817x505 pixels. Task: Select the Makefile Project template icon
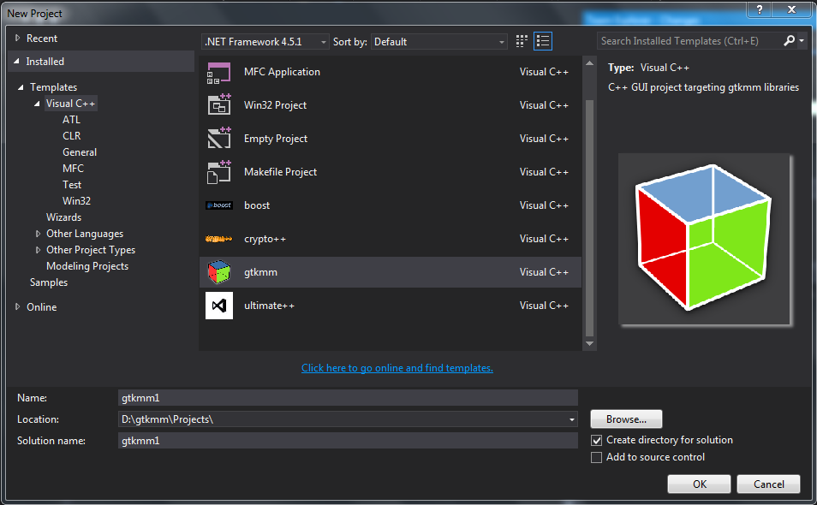[219, 172]
